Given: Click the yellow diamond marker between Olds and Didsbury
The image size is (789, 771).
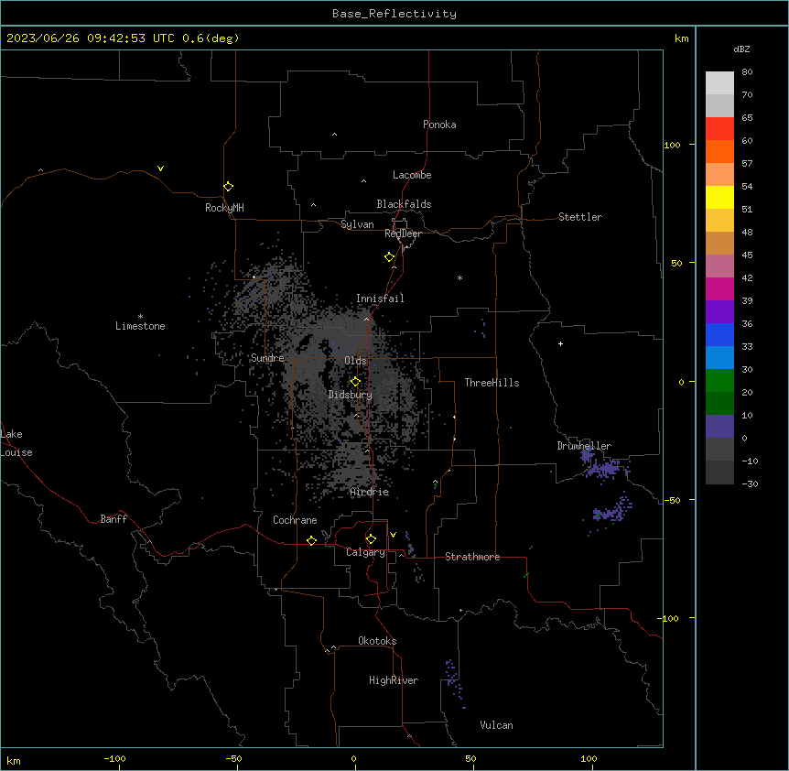Looking at the screenshot, I should (355, 382).
